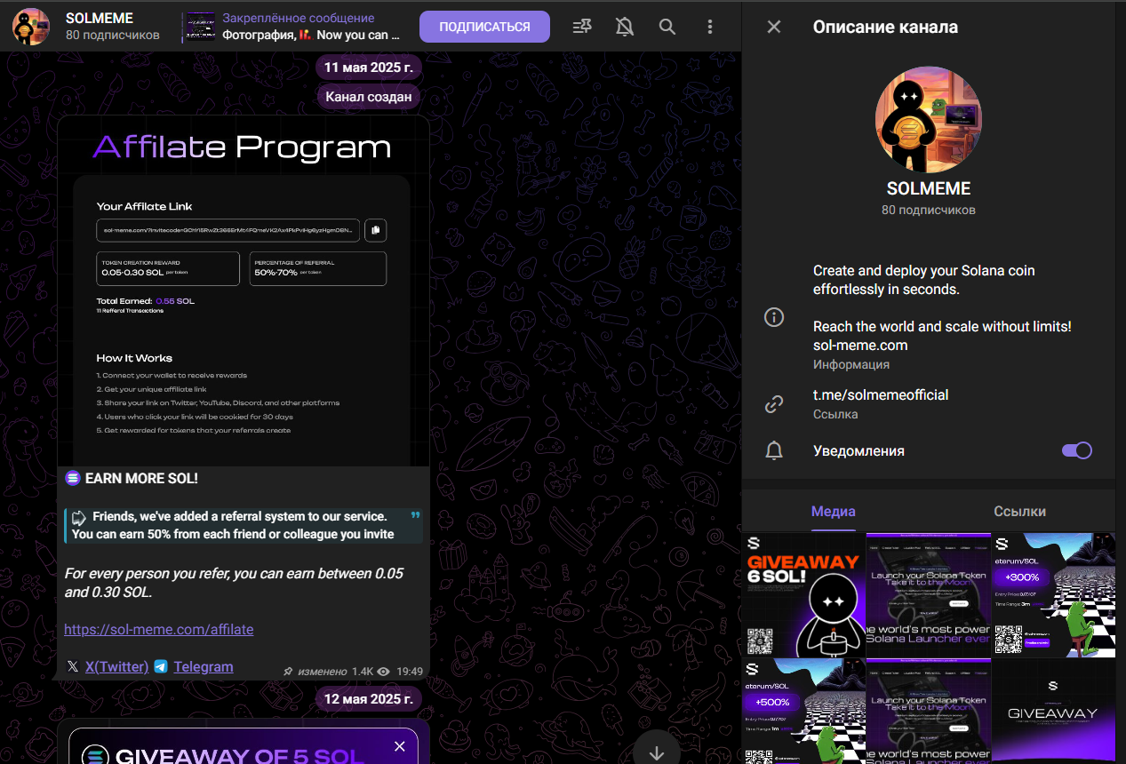Select the Медиа tab
The width and height of the screenshot is (1126, 764).
(x=834, y=511)
